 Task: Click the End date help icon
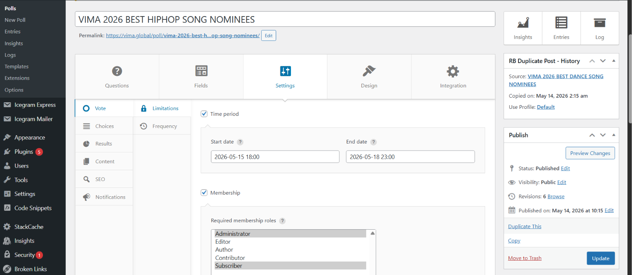373,142
